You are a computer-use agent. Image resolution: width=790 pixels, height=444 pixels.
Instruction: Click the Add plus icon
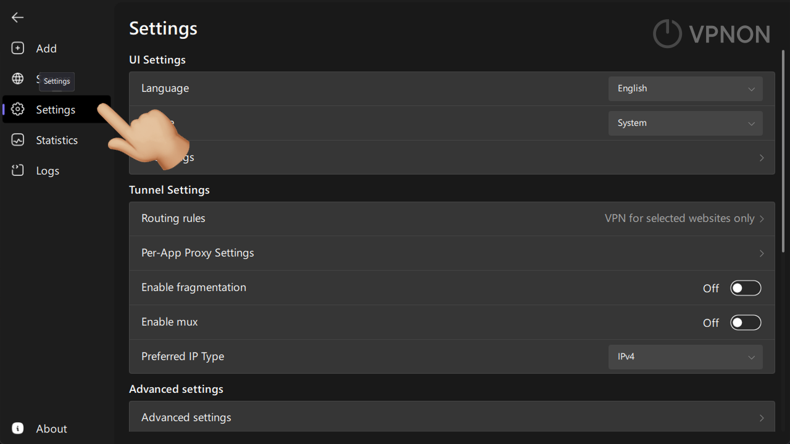(18, 48)
